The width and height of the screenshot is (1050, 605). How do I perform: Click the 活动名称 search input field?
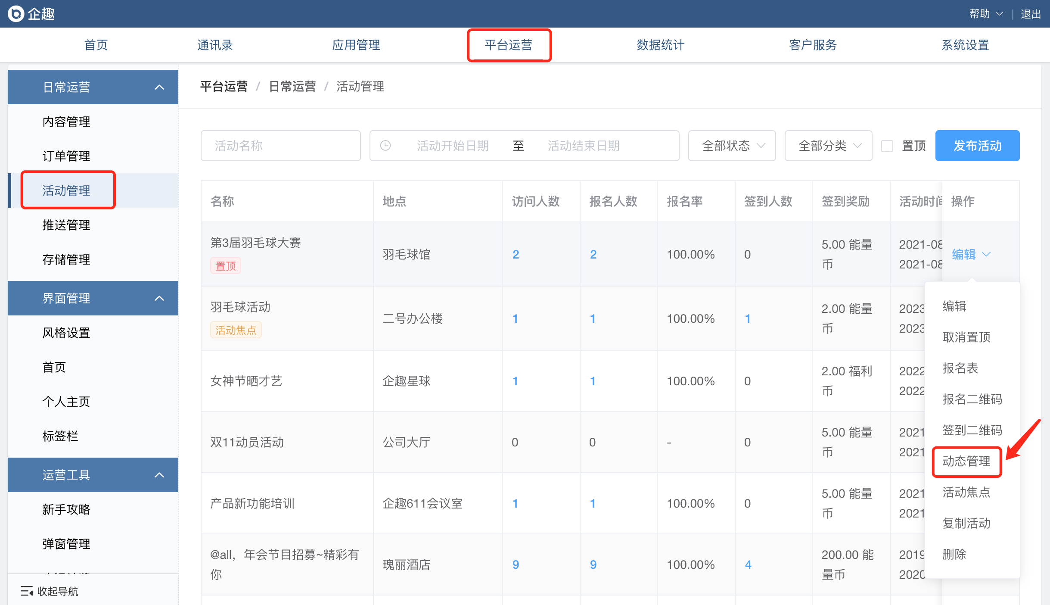(x=280, y=146)
